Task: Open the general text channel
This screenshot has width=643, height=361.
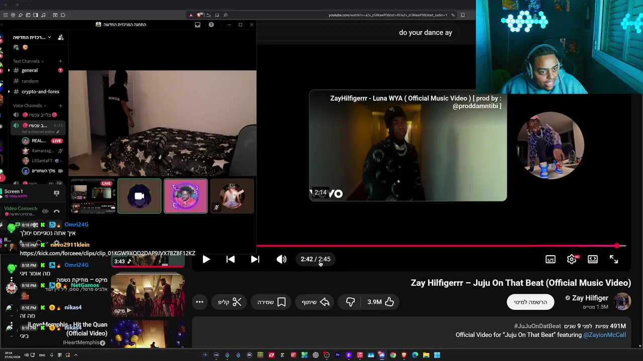Action: coord(30,70)
